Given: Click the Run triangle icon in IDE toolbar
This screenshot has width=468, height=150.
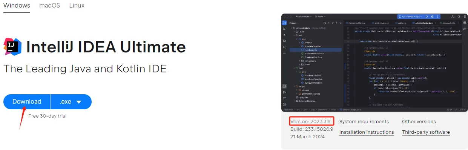Looking at the screenshot, I should (427, 17).
